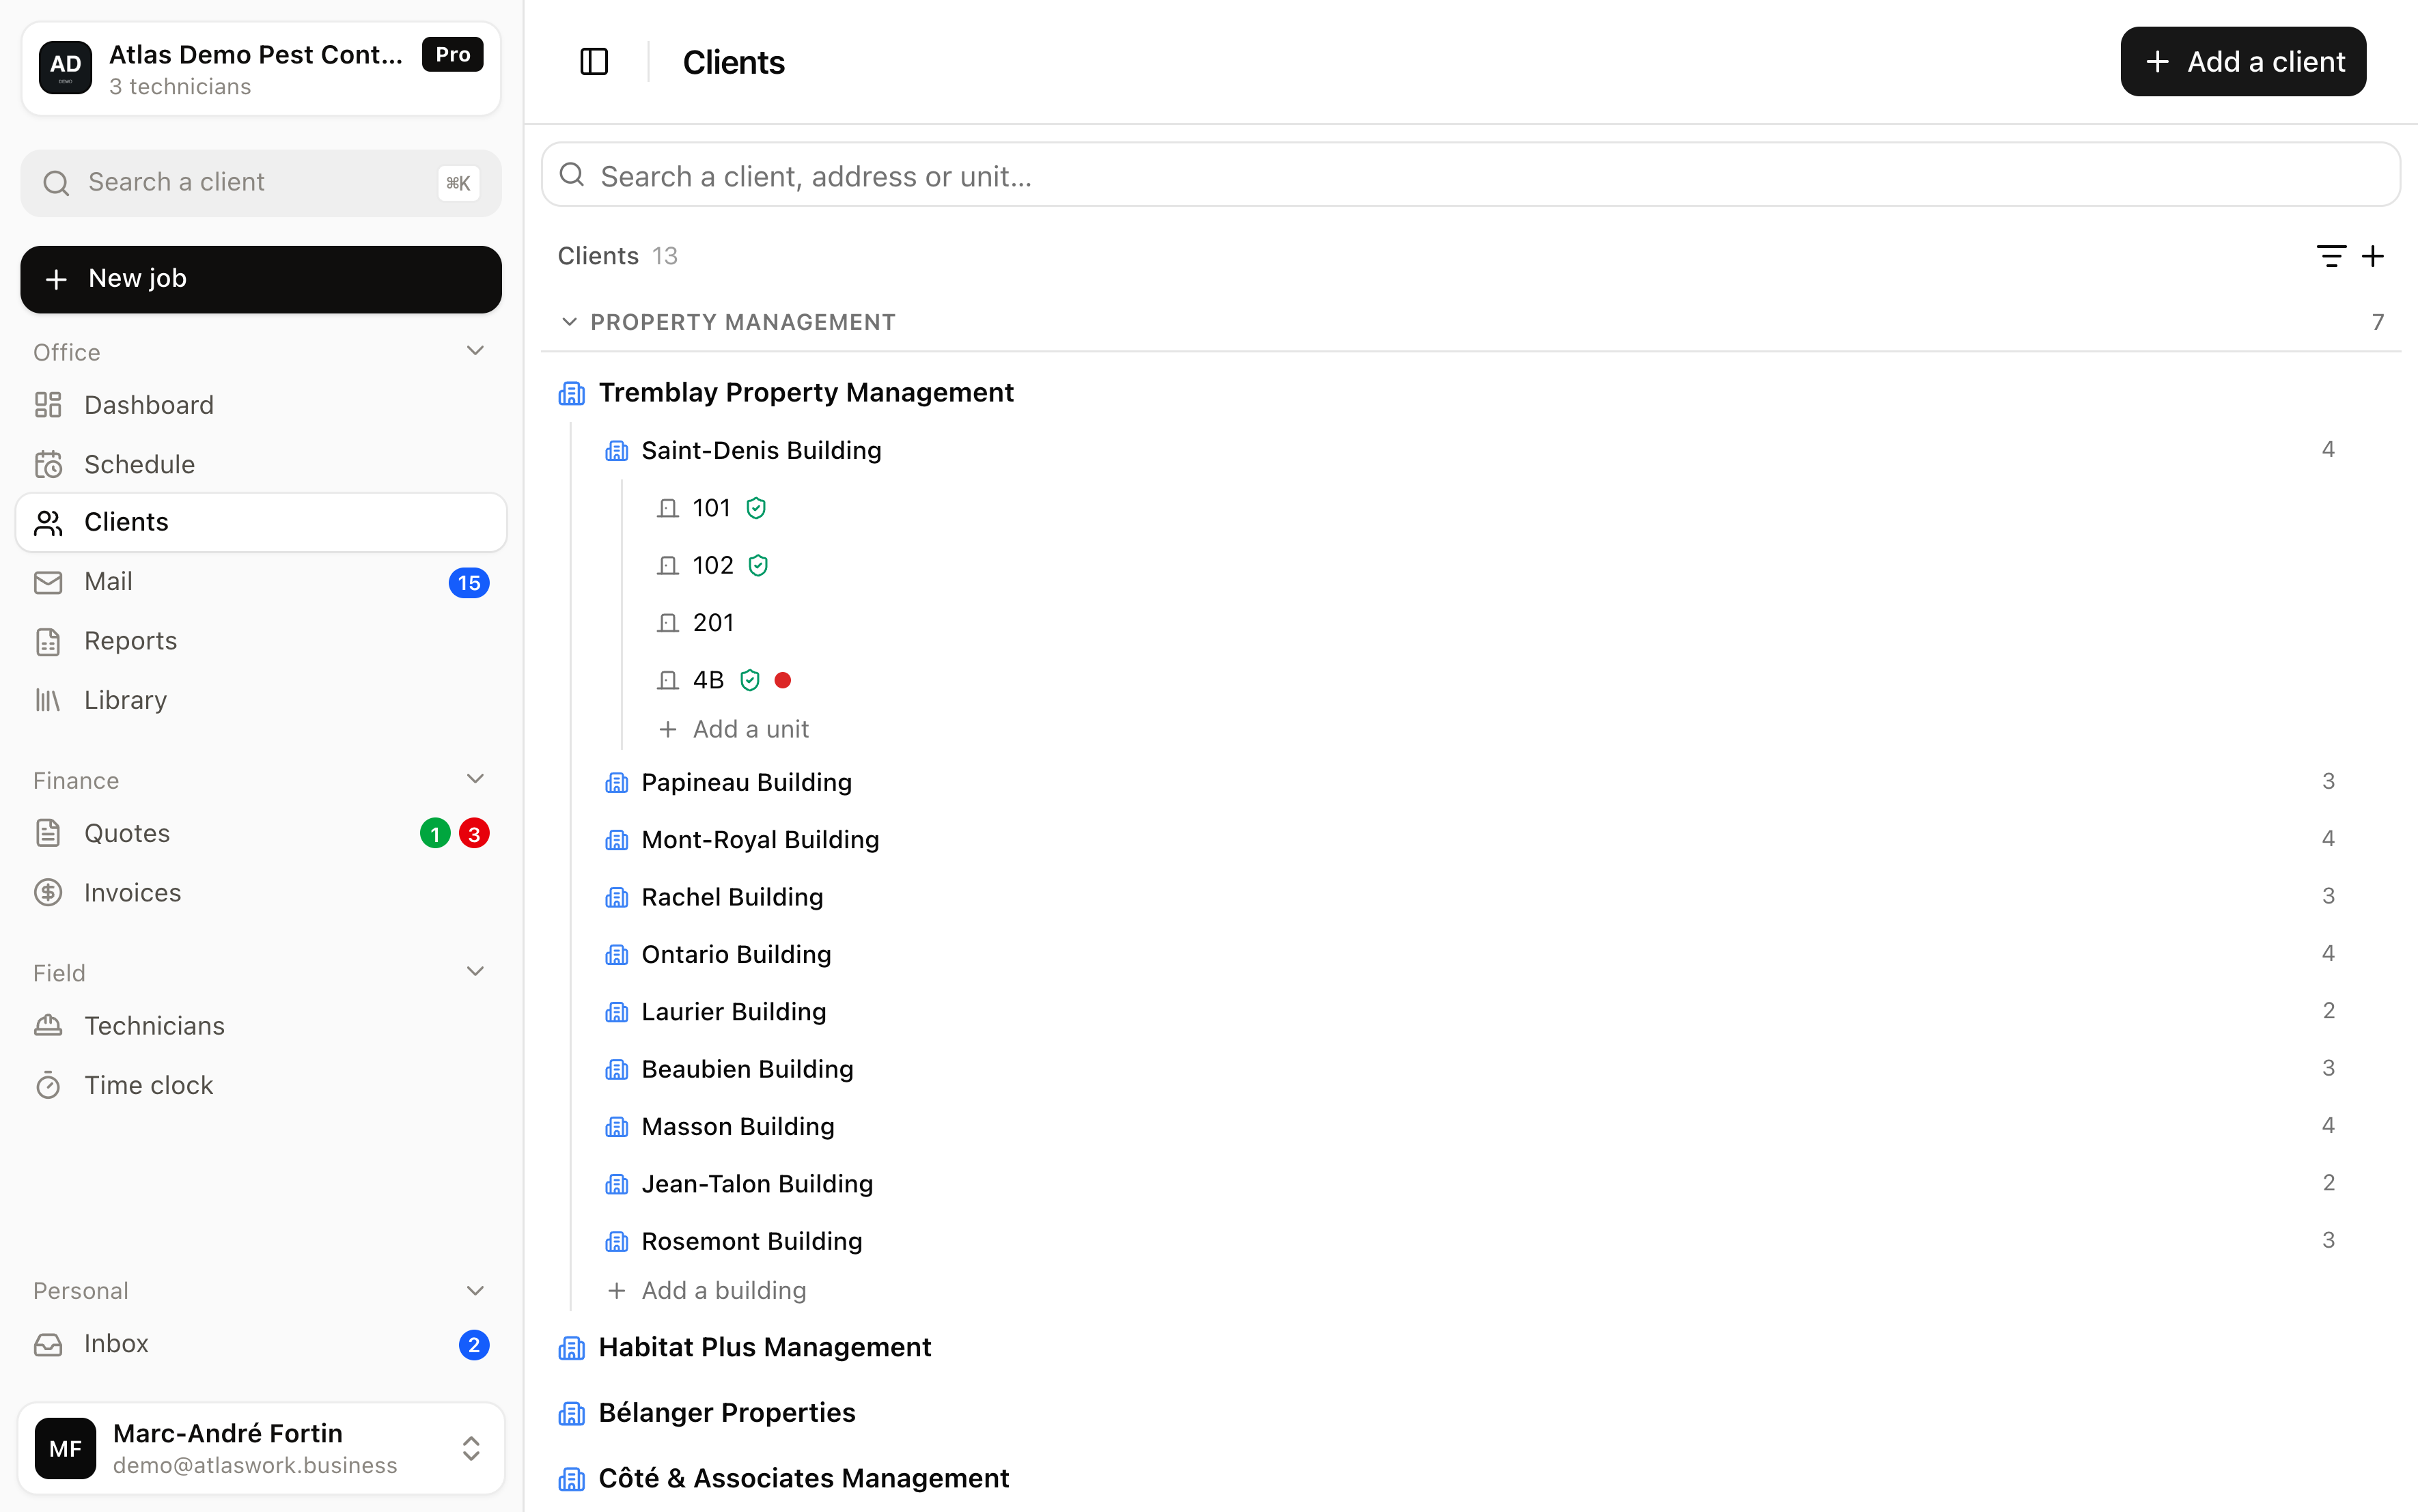2418x1512 pixels.
Task: Click the New job button
Action: click(261, 279)
